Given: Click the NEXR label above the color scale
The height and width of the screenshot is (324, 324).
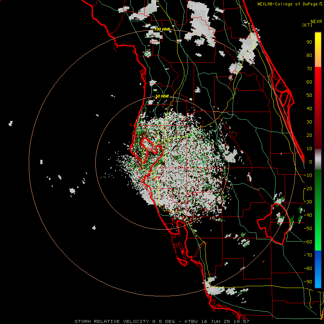Looking at the screenshot, I should point(316,22).
